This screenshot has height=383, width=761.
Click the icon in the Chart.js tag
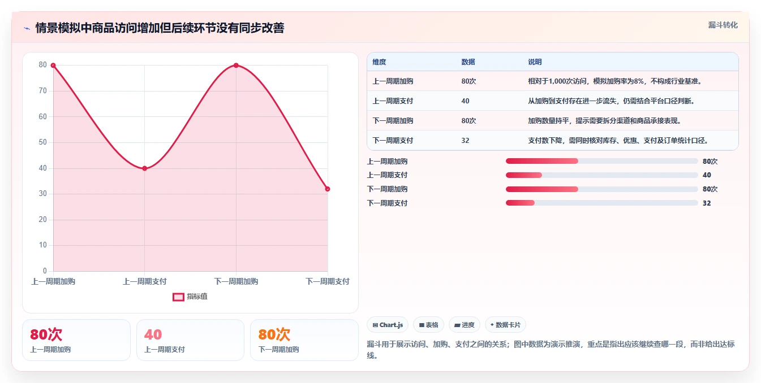tap(375, 325)
